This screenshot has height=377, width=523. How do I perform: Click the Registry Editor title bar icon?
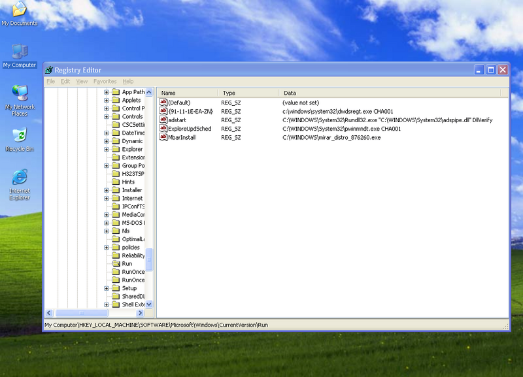(x=49, y=70)
